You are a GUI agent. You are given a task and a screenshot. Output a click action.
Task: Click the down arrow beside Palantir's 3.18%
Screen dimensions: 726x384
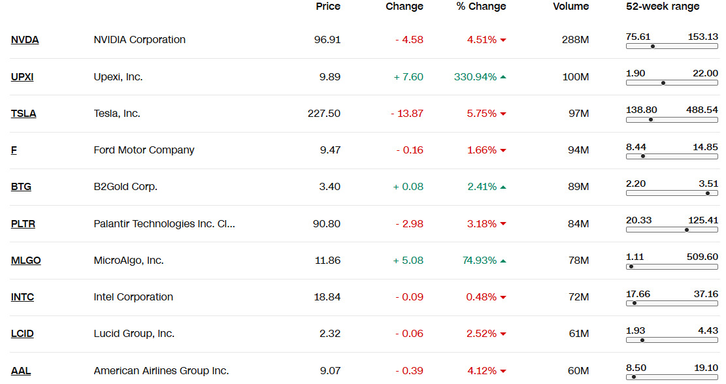(503, 225)
